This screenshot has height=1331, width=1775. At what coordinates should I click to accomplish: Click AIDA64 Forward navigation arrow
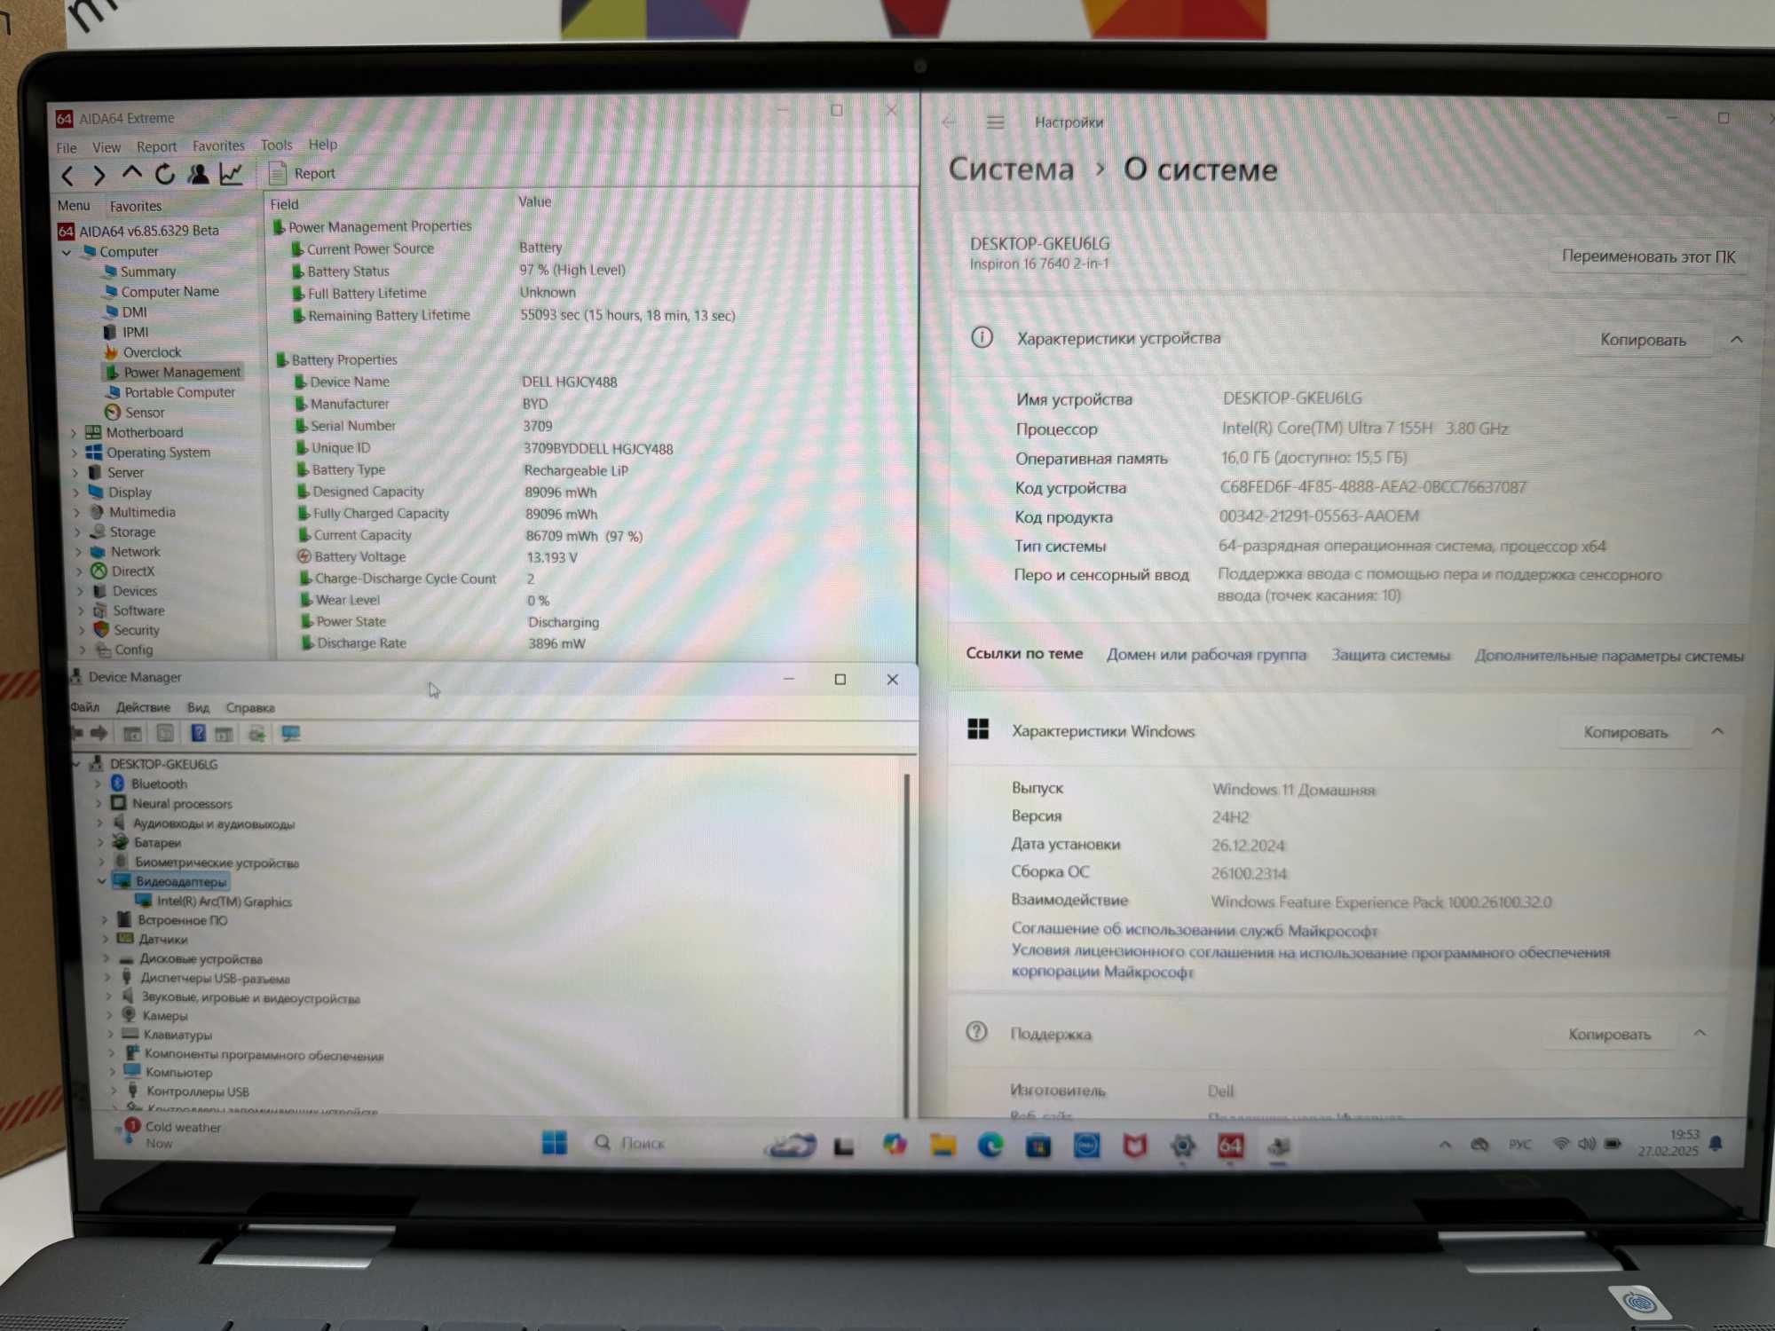click(x=99, y=176)
